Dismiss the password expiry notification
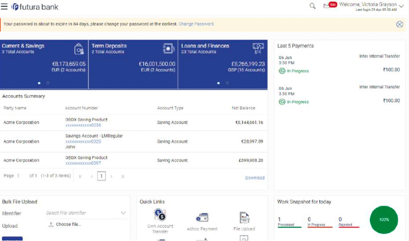 click(x=399, y=24)
